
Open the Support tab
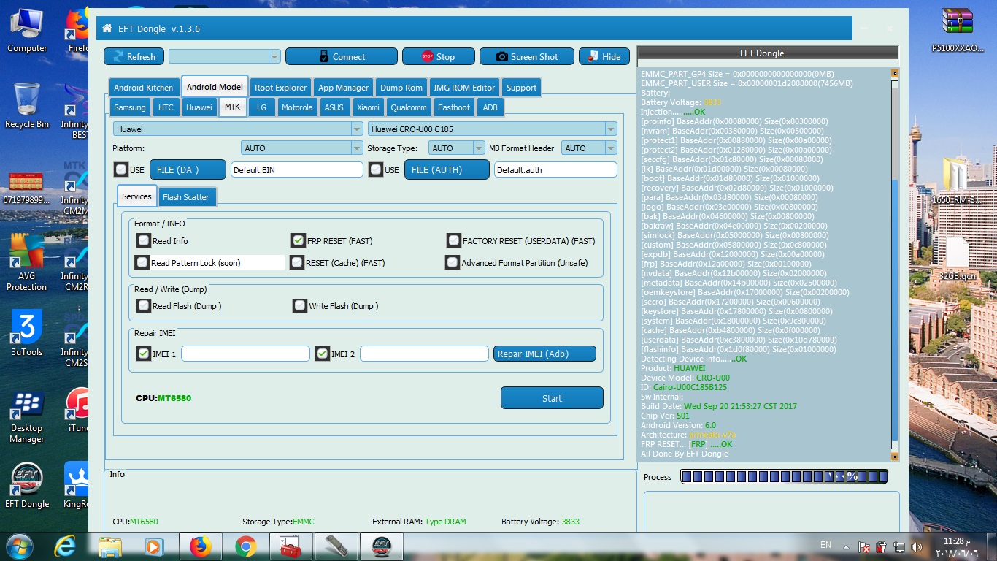click(x=521, y=87)
